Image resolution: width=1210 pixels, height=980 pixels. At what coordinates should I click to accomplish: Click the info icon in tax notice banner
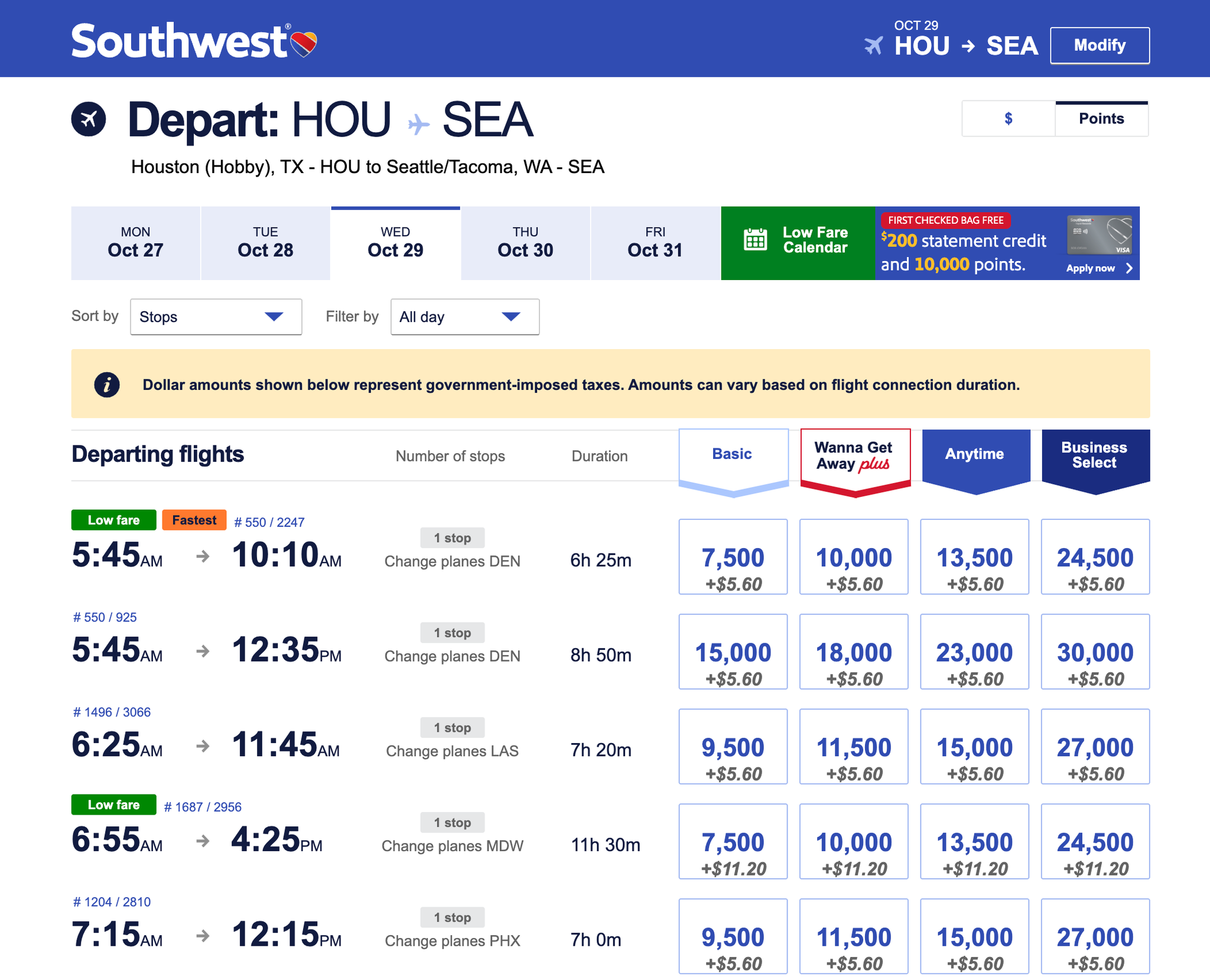coord(107,385)
